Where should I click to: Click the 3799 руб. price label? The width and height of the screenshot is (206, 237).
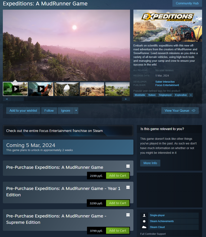[x=96, y=231]
